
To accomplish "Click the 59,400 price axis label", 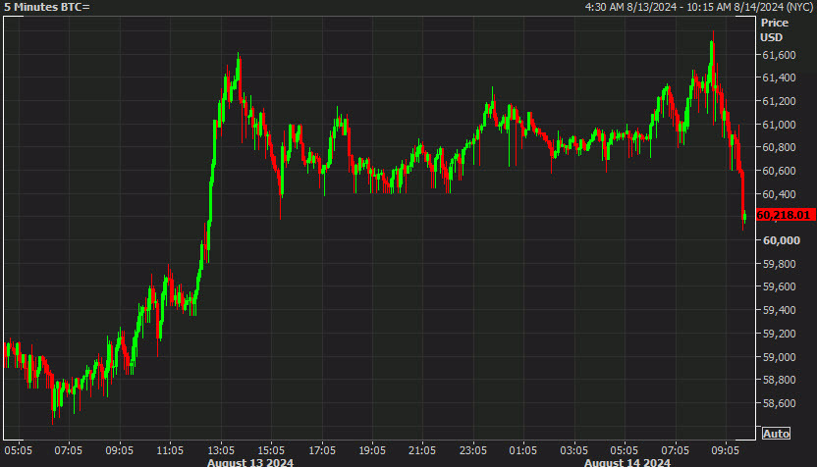I will pos(779,310).
